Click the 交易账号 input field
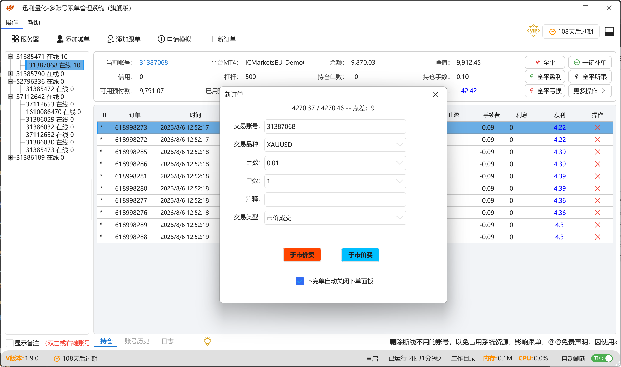Screen dimensions: 621x367 point(335,126)
